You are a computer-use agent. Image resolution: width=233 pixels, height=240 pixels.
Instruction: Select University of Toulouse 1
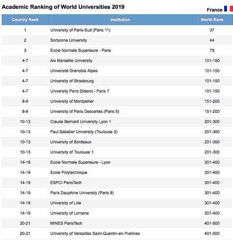click(x=72, y=152)
